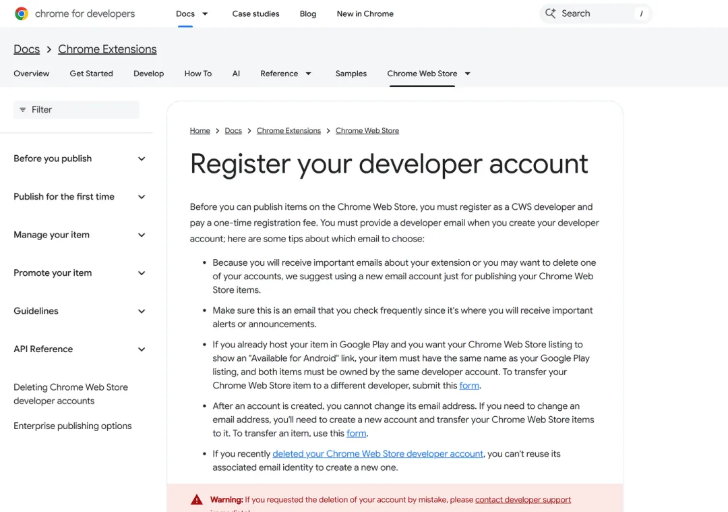Click the search sparkle icon

click(550, 13)
